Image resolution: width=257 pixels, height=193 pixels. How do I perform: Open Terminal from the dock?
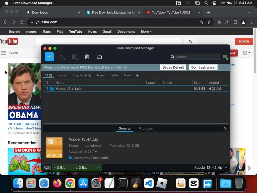(122, 183)
